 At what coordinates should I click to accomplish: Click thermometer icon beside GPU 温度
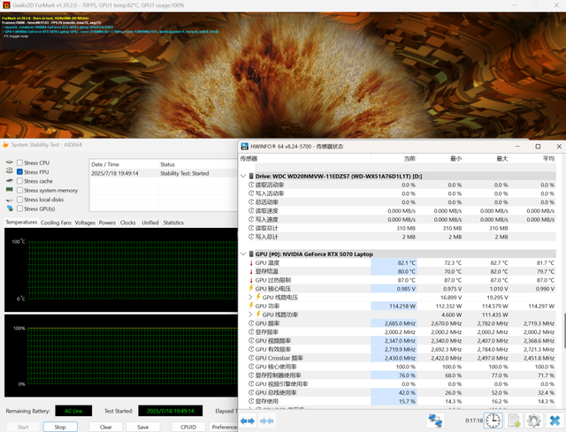251,262
